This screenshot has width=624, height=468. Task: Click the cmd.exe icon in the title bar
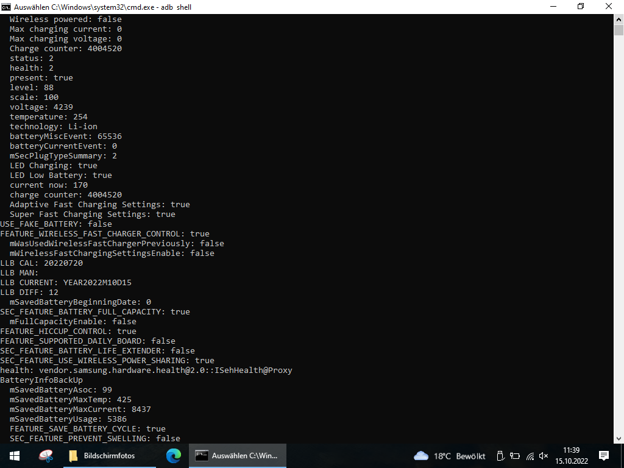coord(6,6)
